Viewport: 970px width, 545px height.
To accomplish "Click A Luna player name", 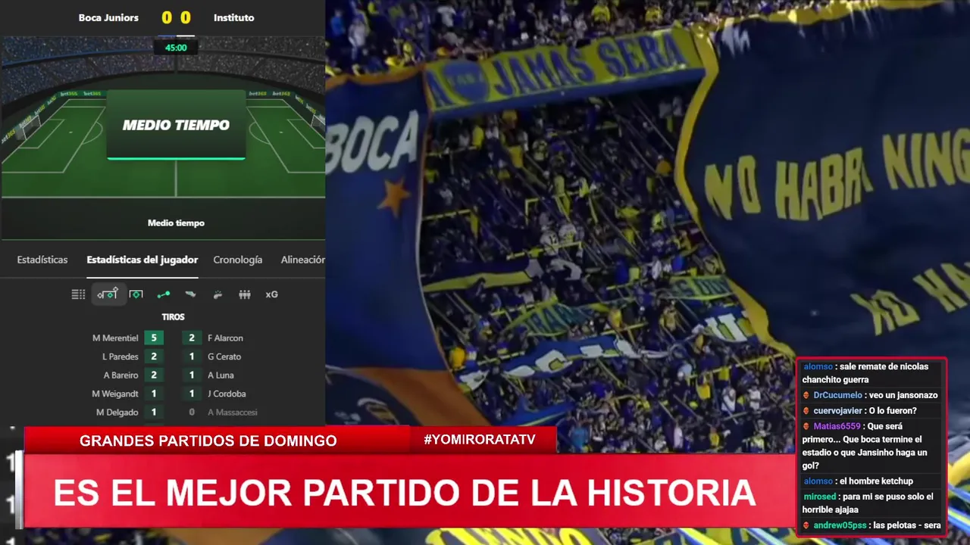I will pos(221,375).
